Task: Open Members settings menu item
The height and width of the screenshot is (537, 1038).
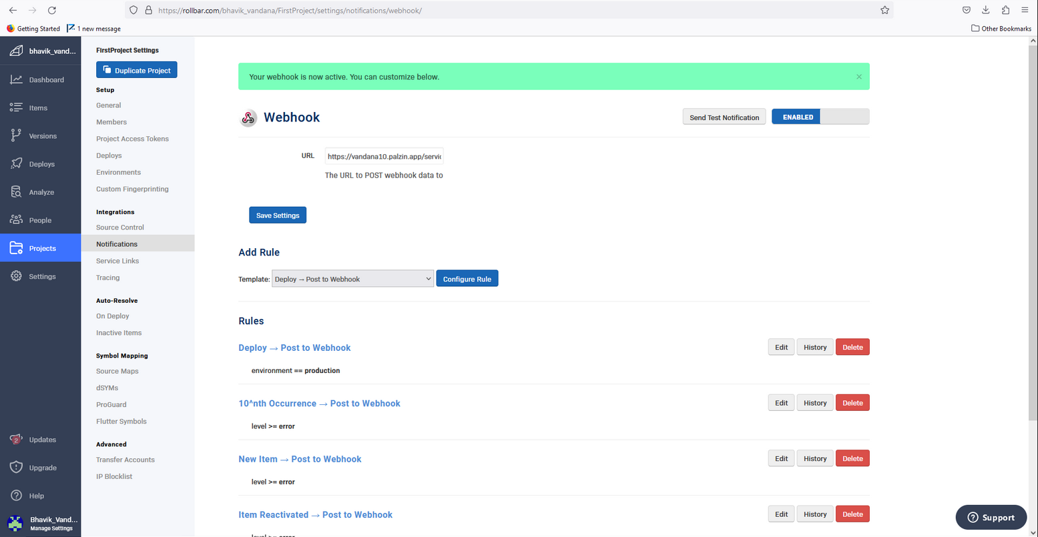Action: 111,122
